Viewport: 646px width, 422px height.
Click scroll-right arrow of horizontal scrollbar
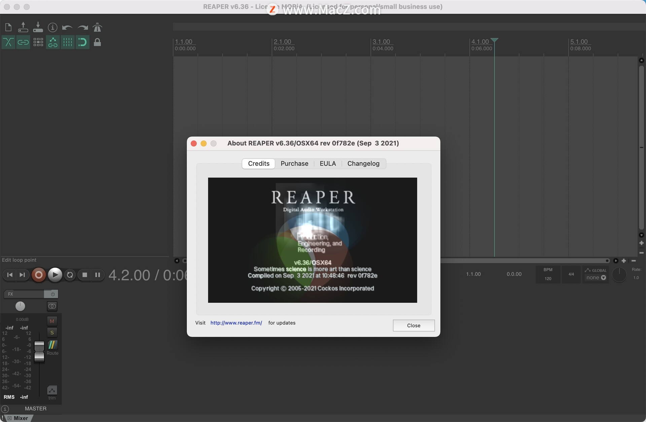(x=616, y=261)
